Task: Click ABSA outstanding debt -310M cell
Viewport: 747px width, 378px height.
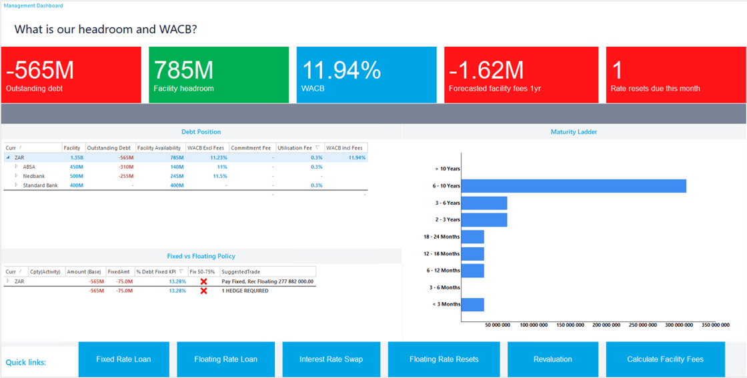Action: pos(125,167)
